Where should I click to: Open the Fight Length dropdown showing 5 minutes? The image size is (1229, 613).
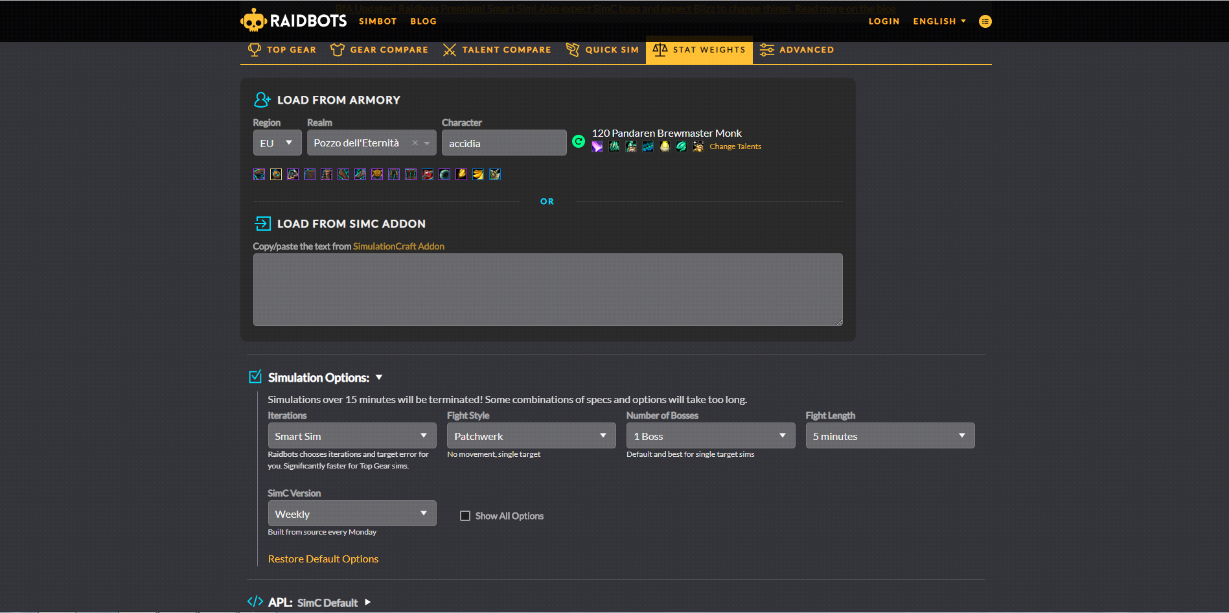point(890,435)
